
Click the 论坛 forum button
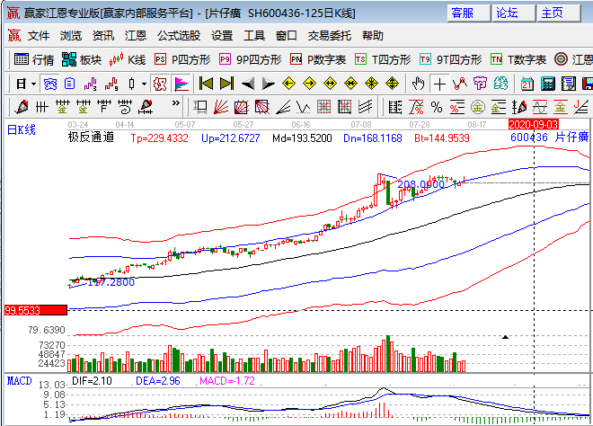514,13
